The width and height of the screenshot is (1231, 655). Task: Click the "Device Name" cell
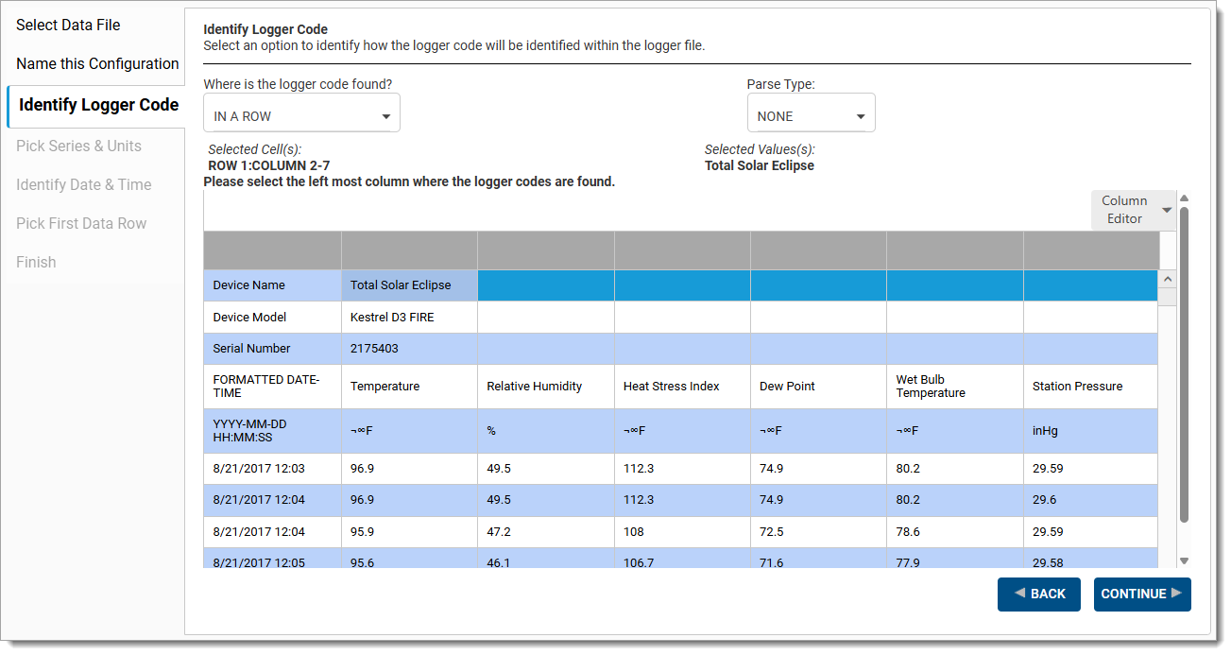click(272, 284)
